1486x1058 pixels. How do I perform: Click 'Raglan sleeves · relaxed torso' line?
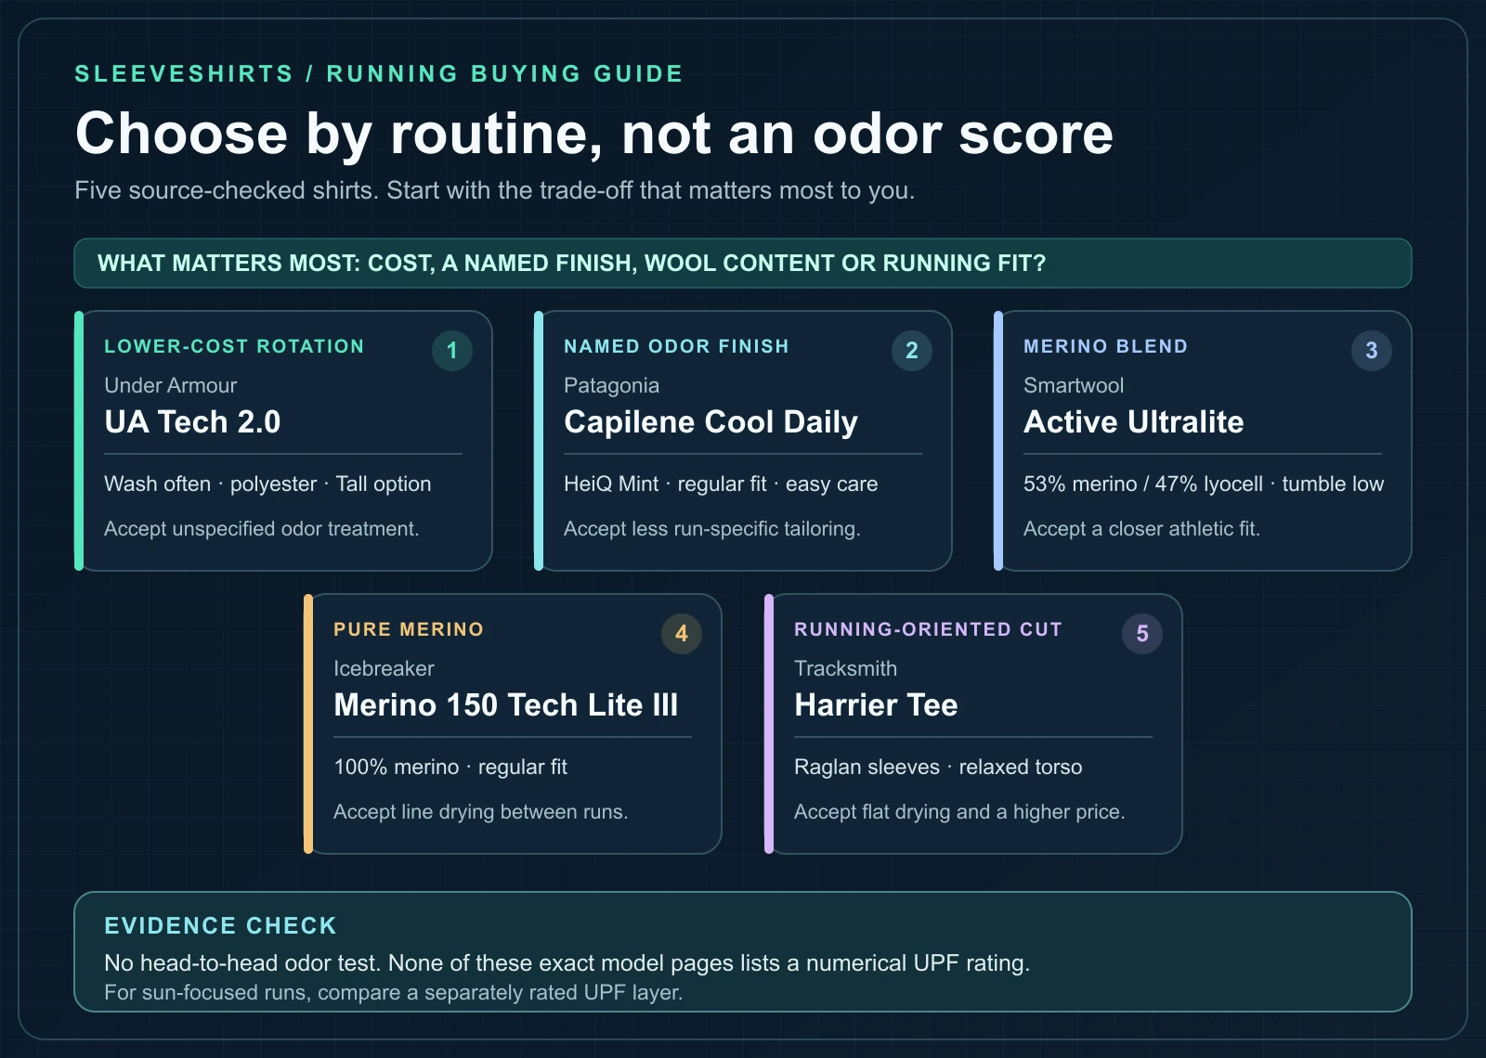(x=938, y=768)
